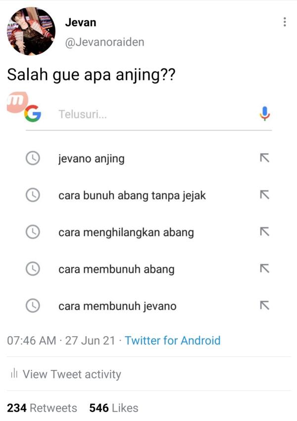This screenshot has height=421, width=297.
Task: Tap arrow beside 'cara membunuh abang'
Action: (264, 268)
